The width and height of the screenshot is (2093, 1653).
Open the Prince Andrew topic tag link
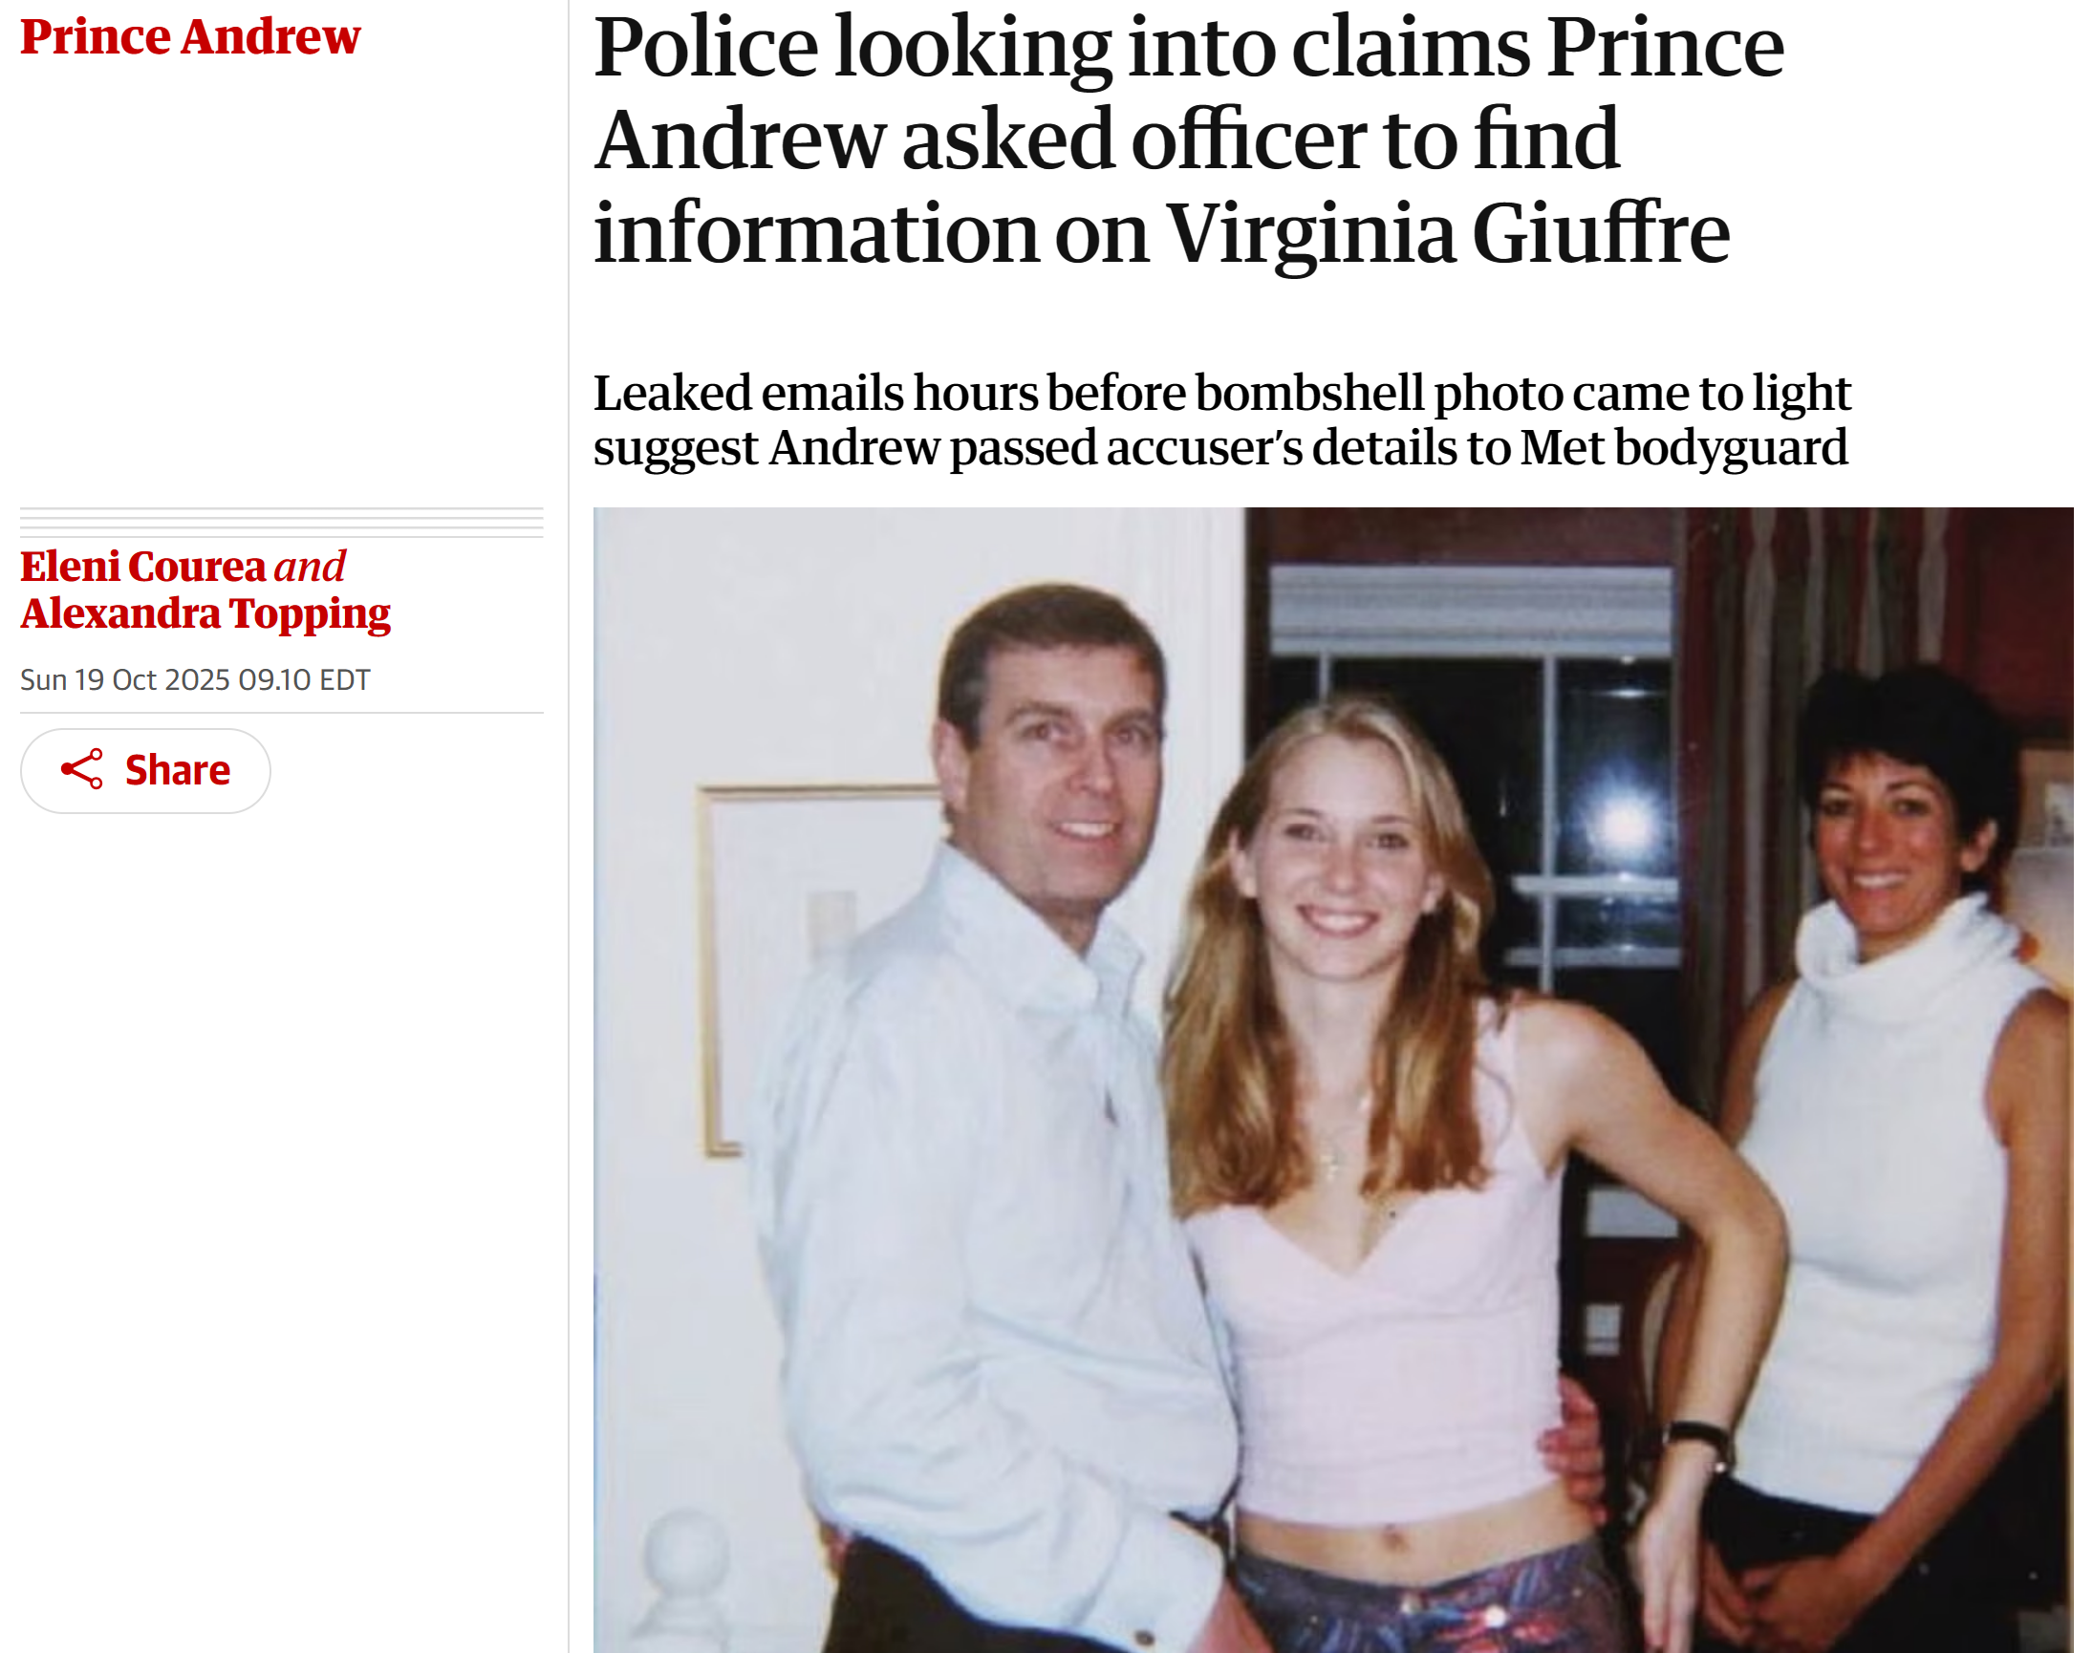pyautogui.click(x=190, y=35)
